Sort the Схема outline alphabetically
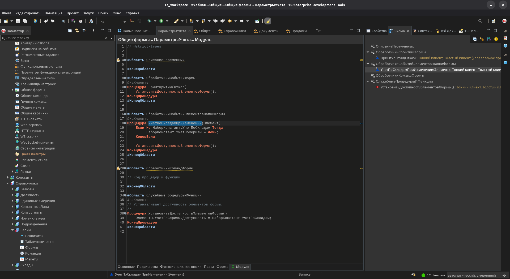The image size is (510, 279). (489, 39)
